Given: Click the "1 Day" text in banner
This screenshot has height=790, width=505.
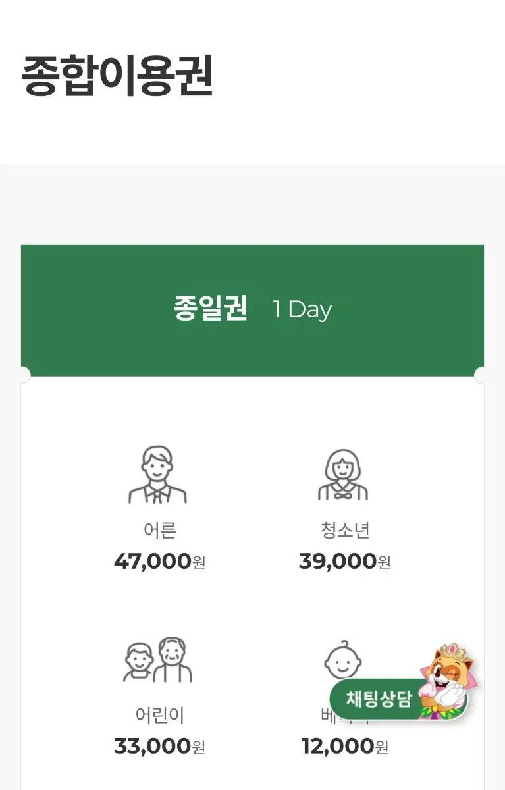Looking at the screenshot, I should (x=302, y=309).
